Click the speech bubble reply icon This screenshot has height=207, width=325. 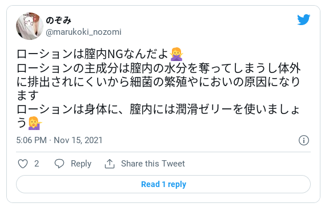tap(59, 164)
